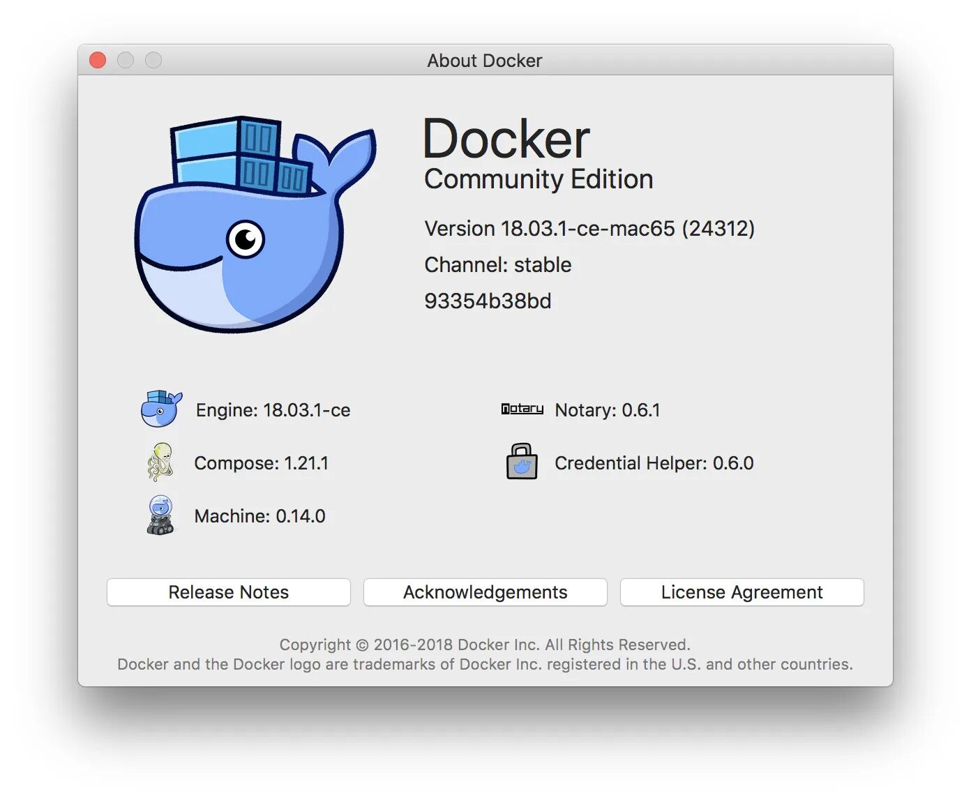This screenshot has width=971, height=798.
Task: Click the Compose: 1.21.1 text
Action: pos(262,463)
